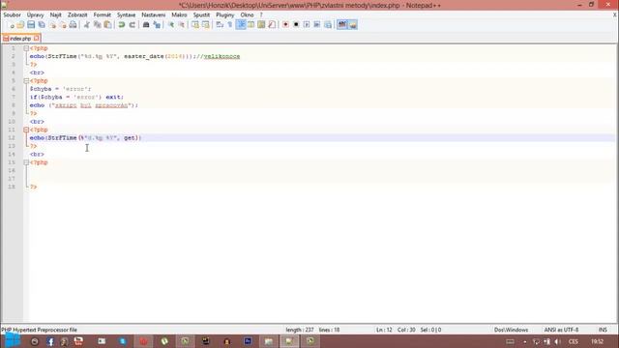Stop macro recording with black square icon
The image size is (619, 348).
(296, 25)
